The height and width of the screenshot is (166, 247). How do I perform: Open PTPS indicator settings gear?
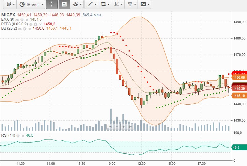click(x=35, y=24)
